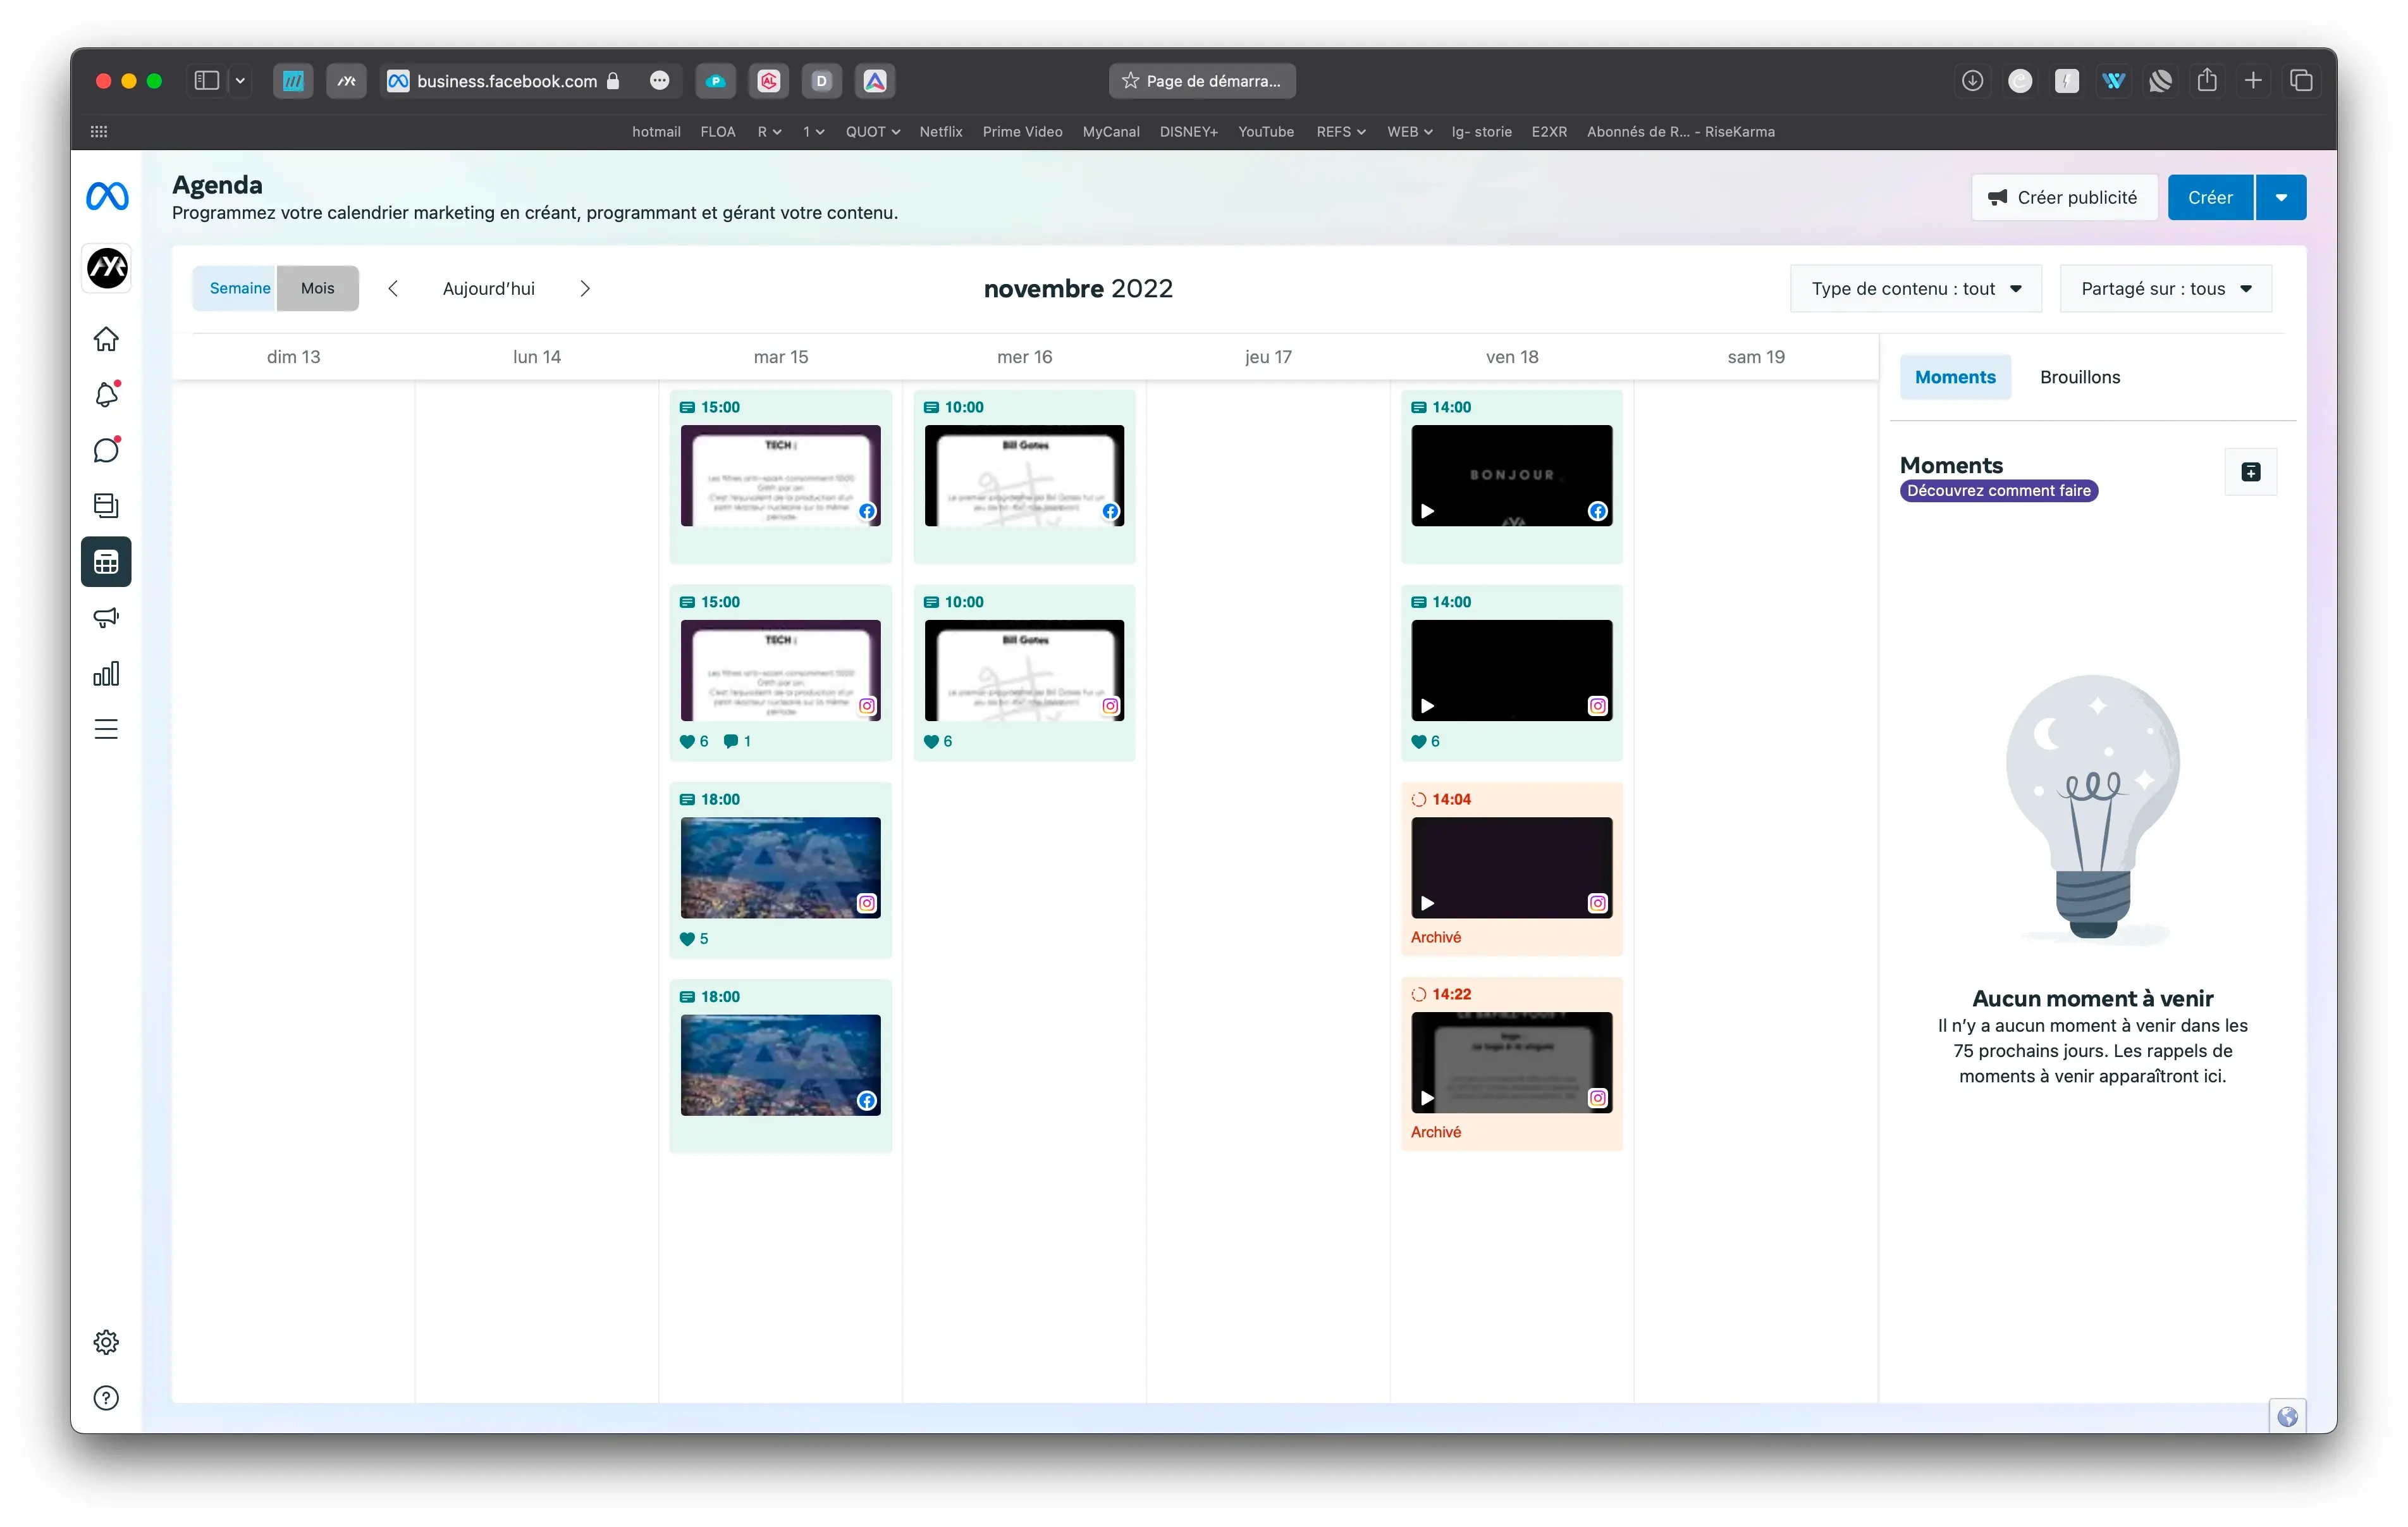Open the Help question mark icon
The width and height of the screenshot is (2408, 1527).
click(x=106, y=1398)
